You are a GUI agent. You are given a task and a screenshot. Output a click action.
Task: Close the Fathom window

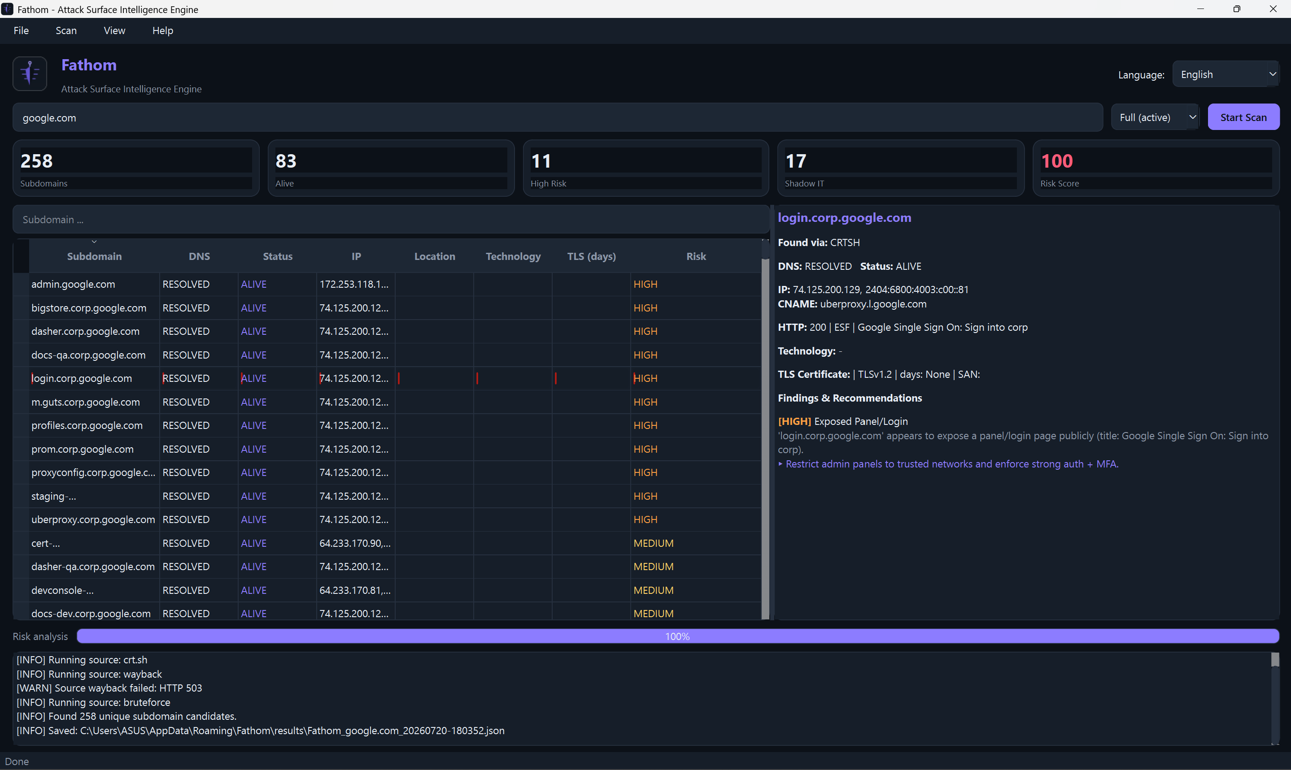click(x=1273, y=9)
